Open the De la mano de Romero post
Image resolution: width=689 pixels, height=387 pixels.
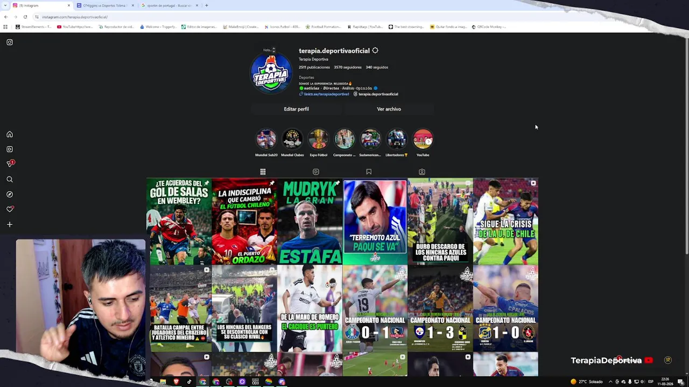coord(310,309)
